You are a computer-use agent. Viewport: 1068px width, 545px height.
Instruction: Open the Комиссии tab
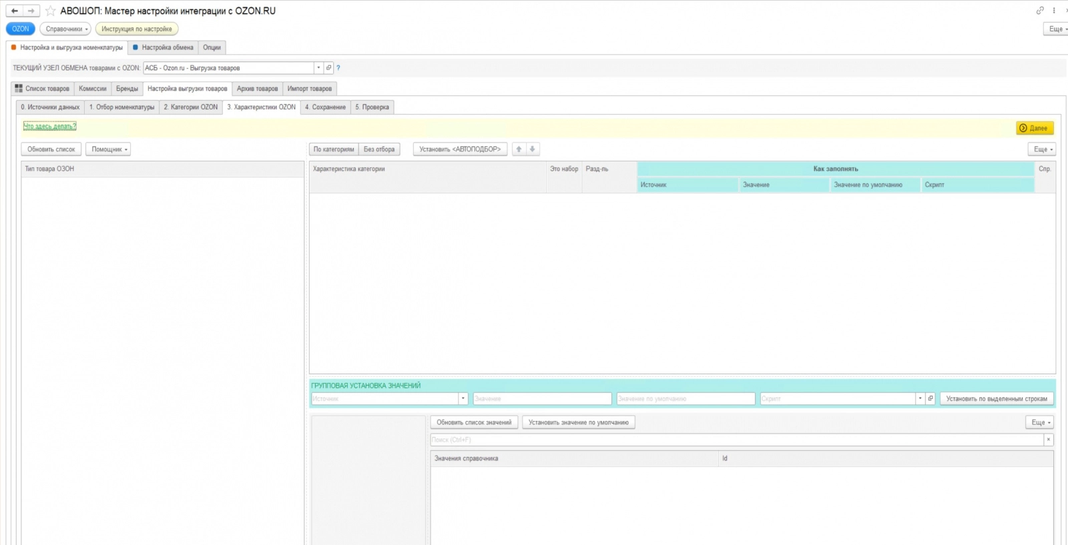point(93,89)
